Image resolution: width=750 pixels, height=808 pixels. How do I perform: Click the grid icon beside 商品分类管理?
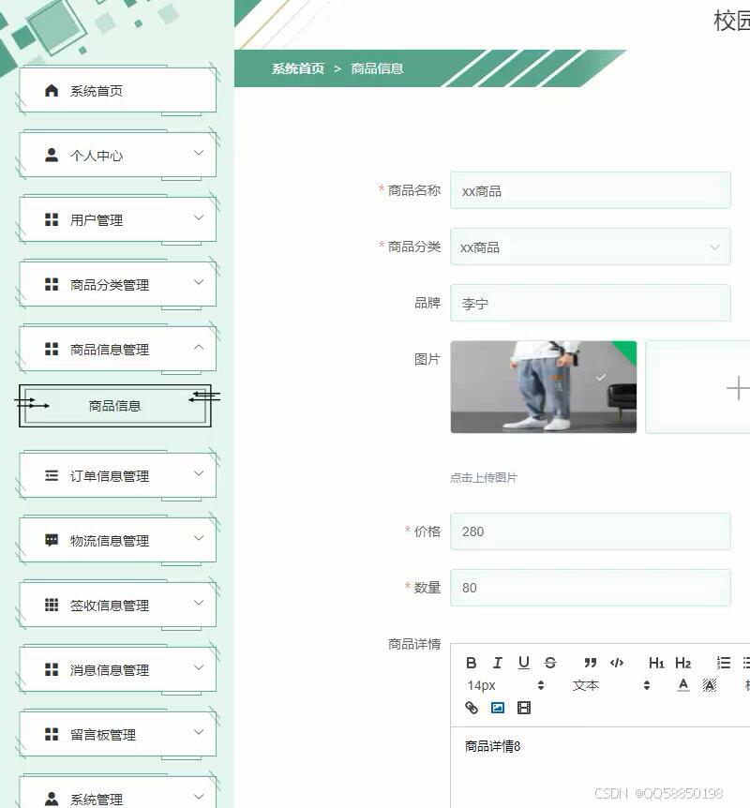tap(52, 284)
